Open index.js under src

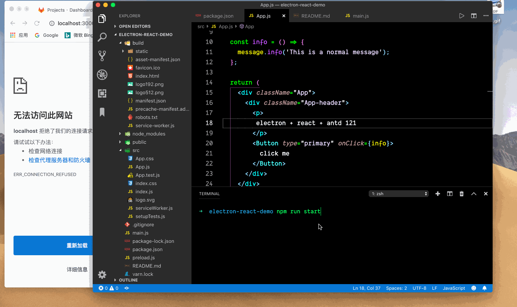(x=144, y=191)
